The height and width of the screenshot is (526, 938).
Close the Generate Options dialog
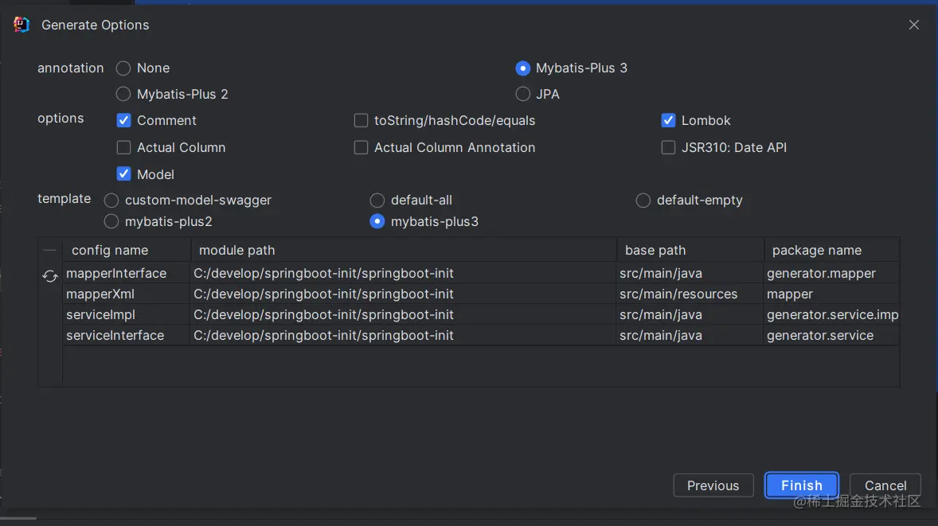pos(913,25)
